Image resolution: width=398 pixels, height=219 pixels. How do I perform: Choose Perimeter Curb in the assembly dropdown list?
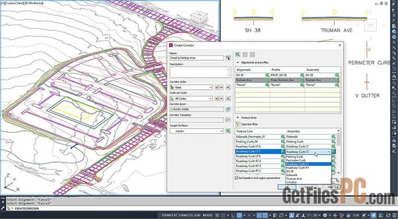(308, 160)
